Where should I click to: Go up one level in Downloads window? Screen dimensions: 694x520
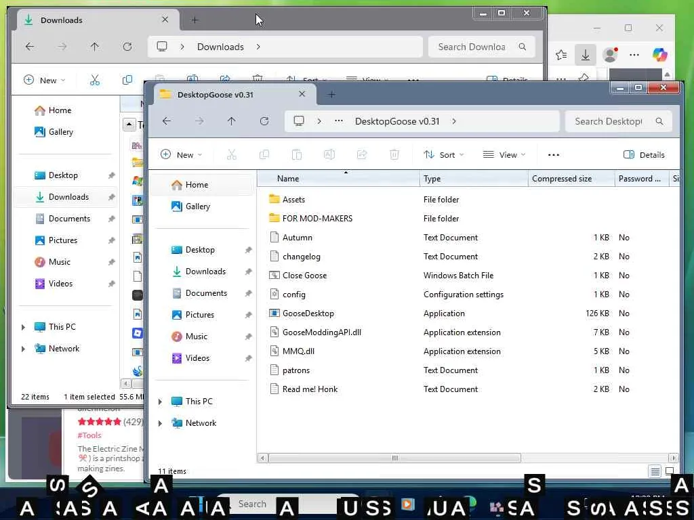point(95,47)
